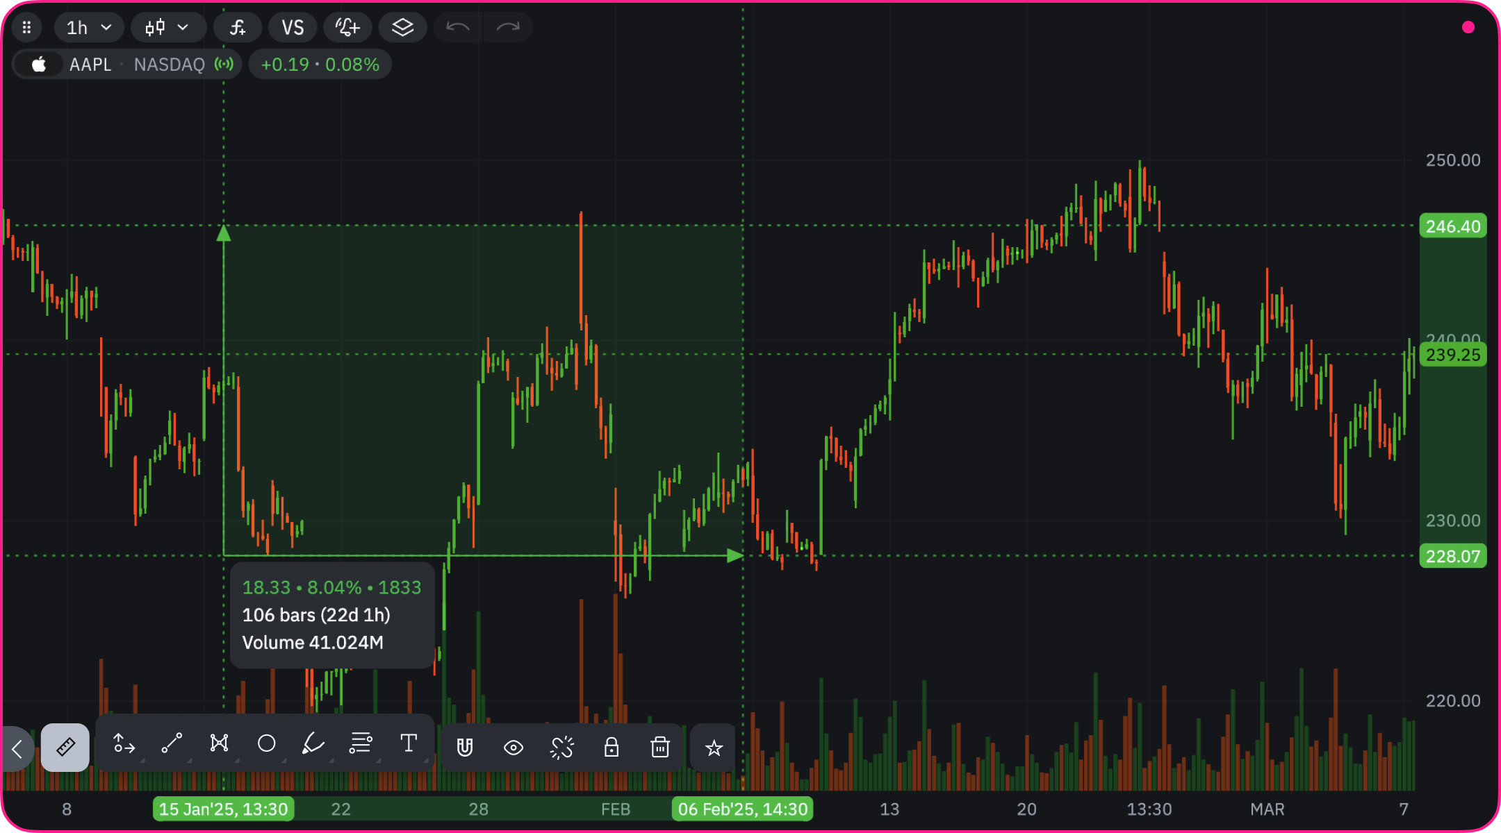Collapse the drawing toolbar left chevron

(17, 748)
